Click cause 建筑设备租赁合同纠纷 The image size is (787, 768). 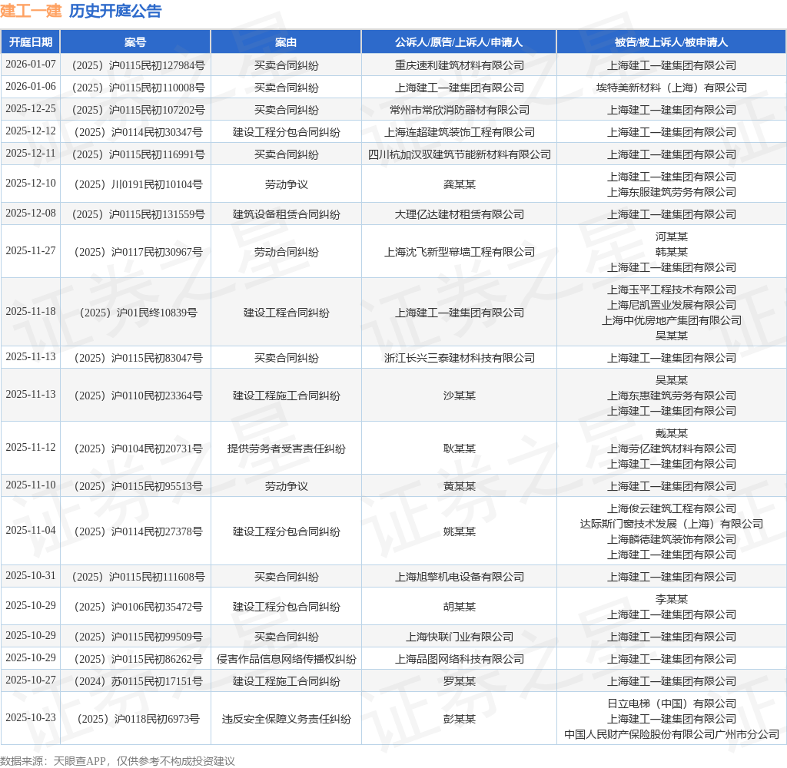coord(286,214)
